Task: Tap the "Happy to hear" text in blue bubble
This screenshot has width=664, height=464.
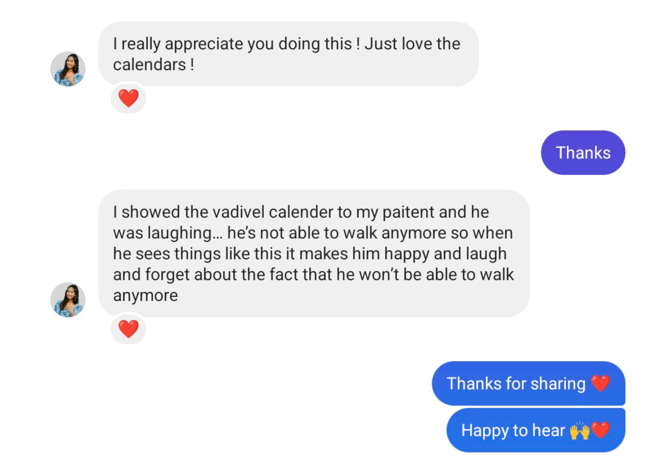Action: coord(513,430)
